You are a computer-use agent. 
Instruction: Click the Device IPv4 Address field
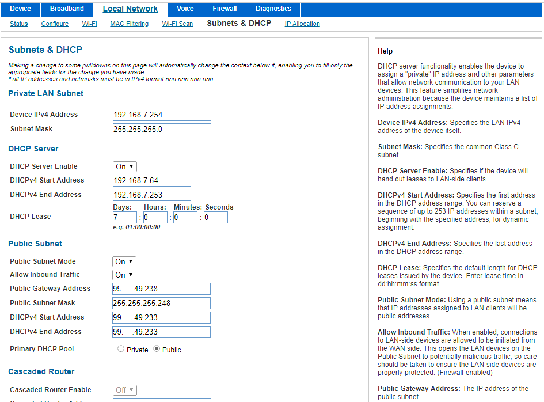tap(162, 115)
